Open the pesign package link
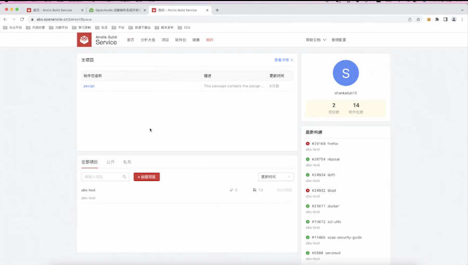The image size is (468, 265). [89, 86]
